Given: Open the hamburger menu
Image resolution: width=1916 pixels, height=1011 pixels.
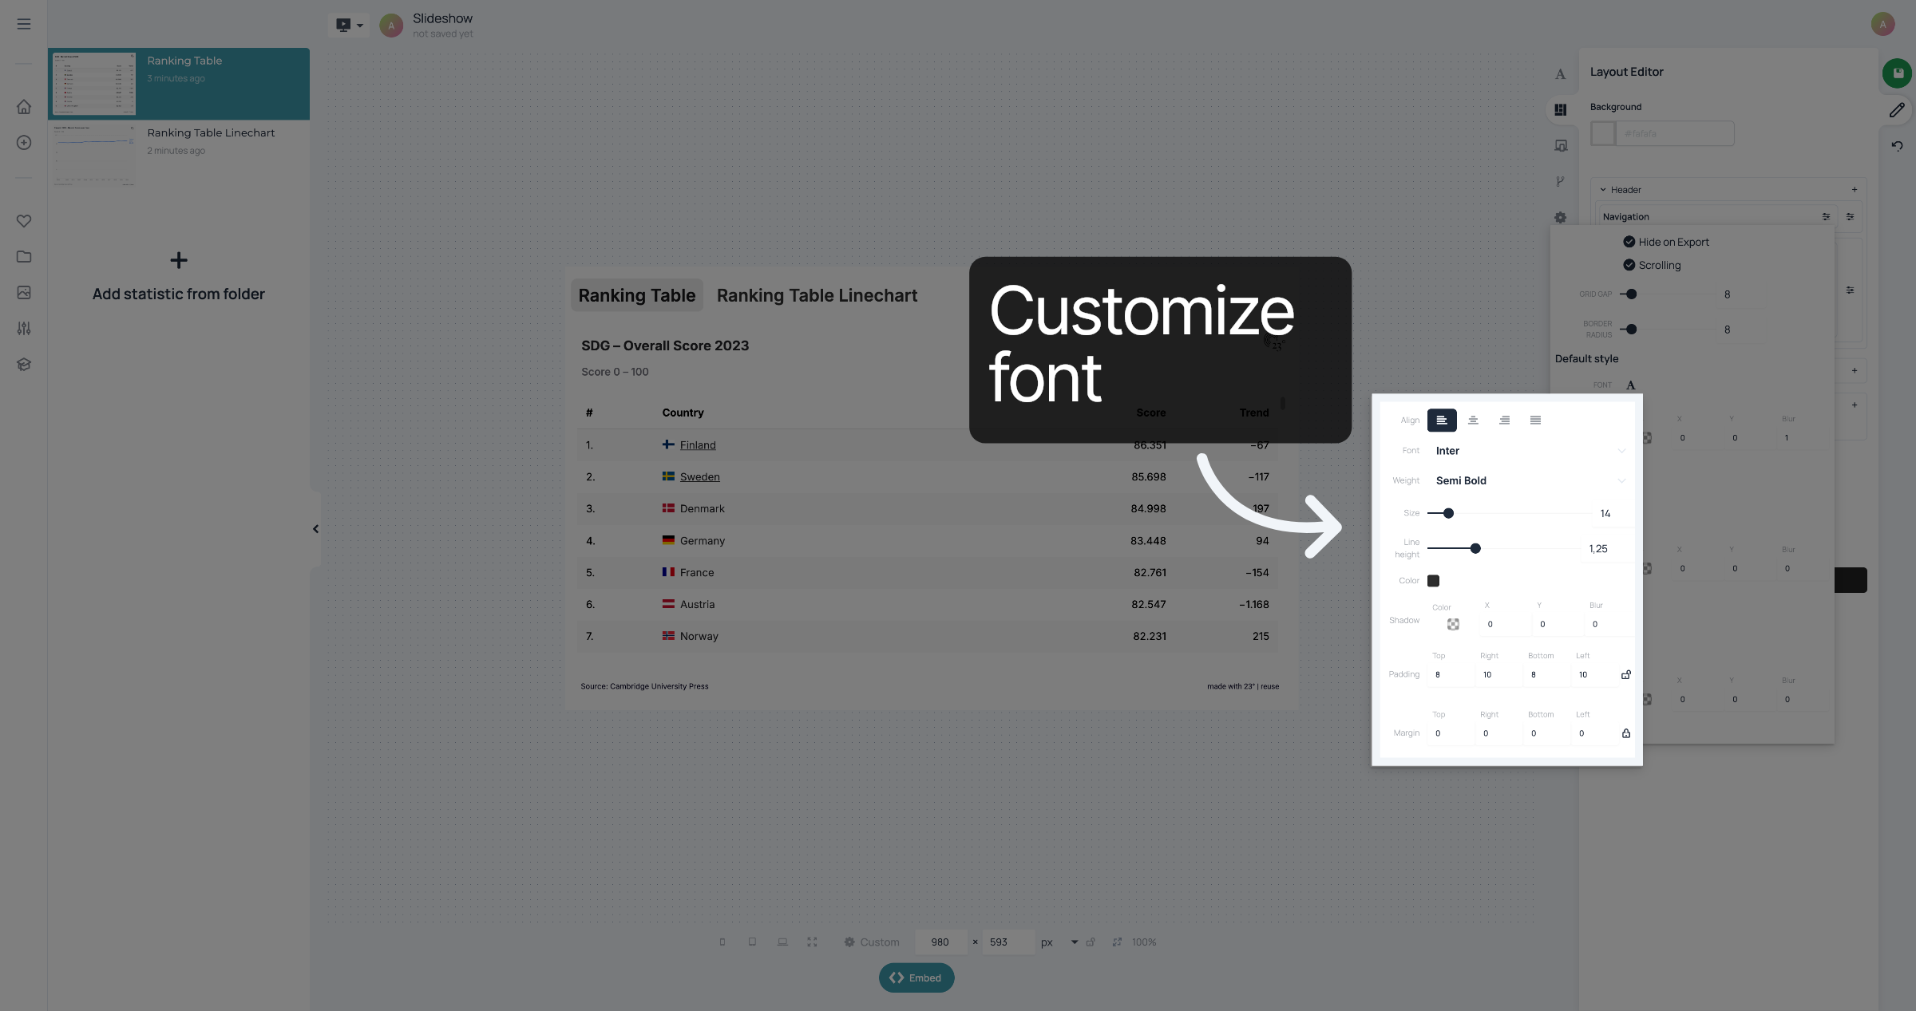Looking at the screenshot, I should [x=24, y=24].
